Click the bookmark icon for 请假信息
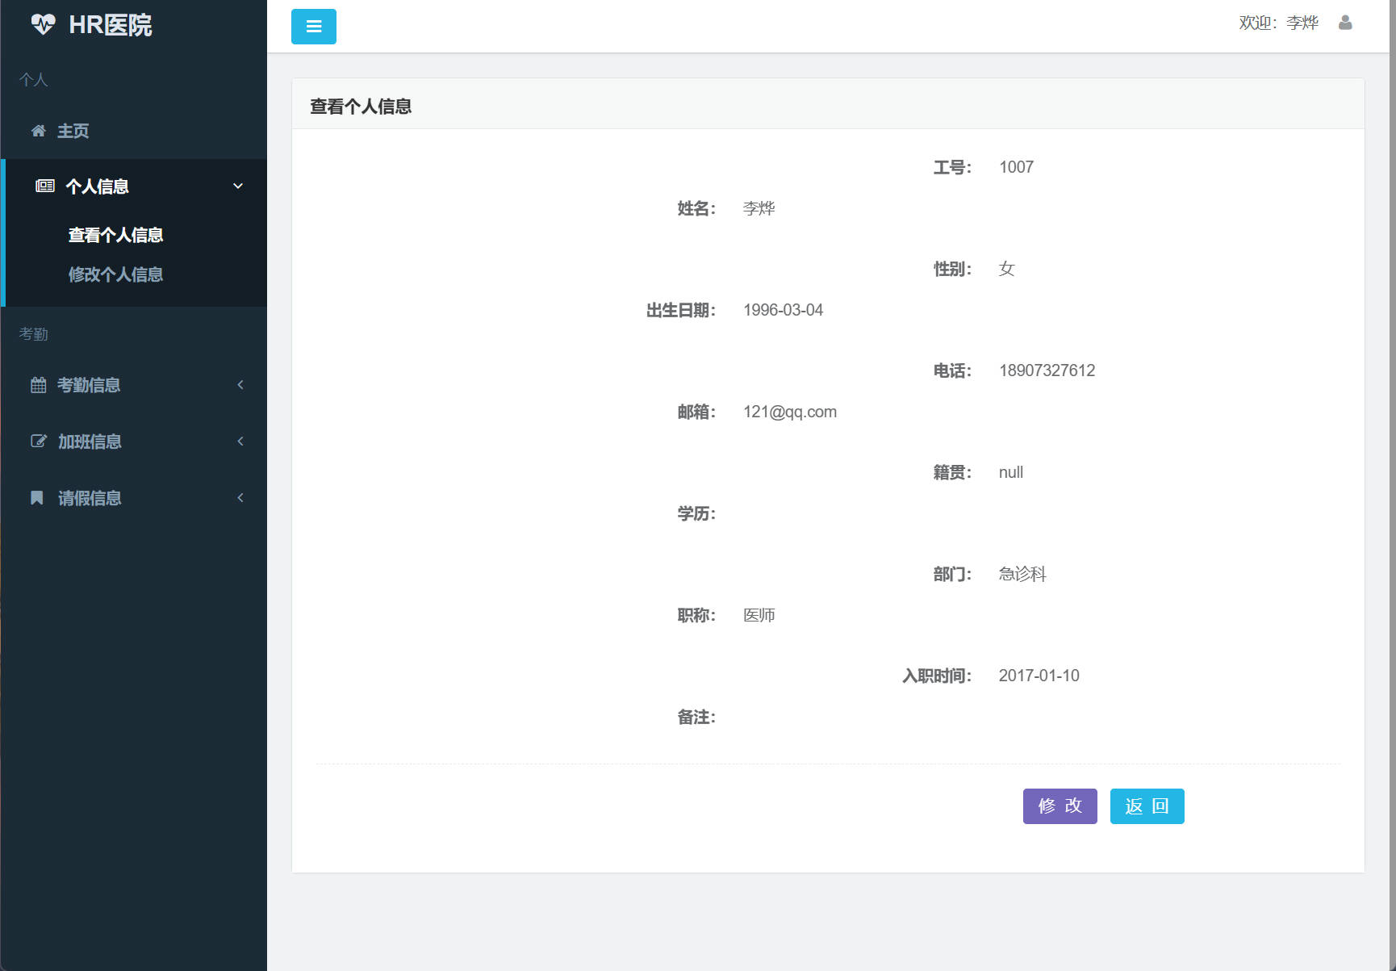1396x971 pixels. pyautogui.click(x=36, y=498)
